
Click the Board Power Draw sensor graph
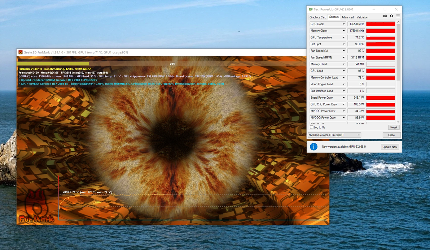(x=381, y=98)
